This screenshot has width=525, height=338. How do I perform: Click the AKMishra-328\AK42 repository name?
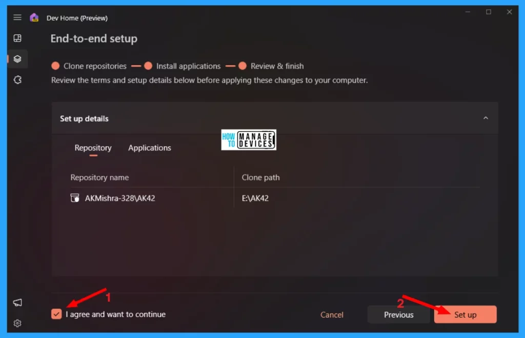(120, 198)
